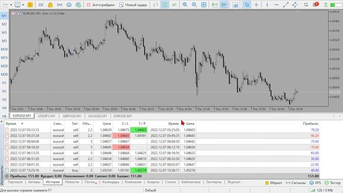Select the horizontal line drawing tool
Screen dimensions: 343x193
(277, 5)
